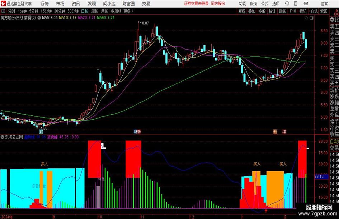Switch to the 5分钟 period
This screenshot has height=219, width=339.
tap(33, 11)
